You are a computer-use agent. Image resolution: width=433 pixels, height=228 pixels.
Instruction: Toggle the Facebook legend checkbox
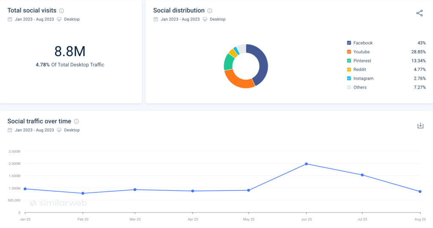(x=349, y=43)
